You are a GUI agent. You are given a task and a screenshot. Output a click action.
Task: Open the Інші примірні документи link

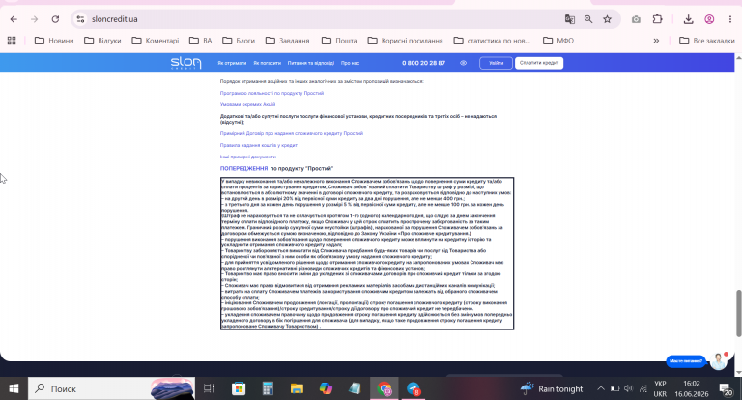pyautogui.click(x=248, y=157)
